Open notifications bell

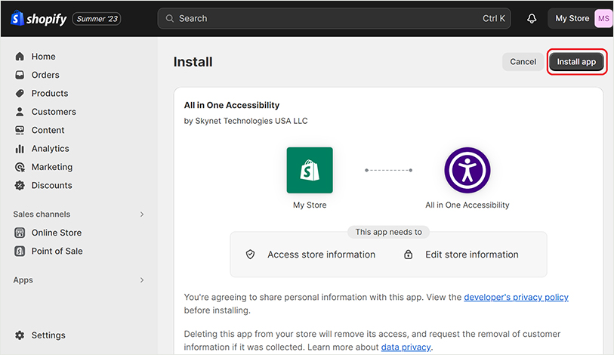(532, 18)
